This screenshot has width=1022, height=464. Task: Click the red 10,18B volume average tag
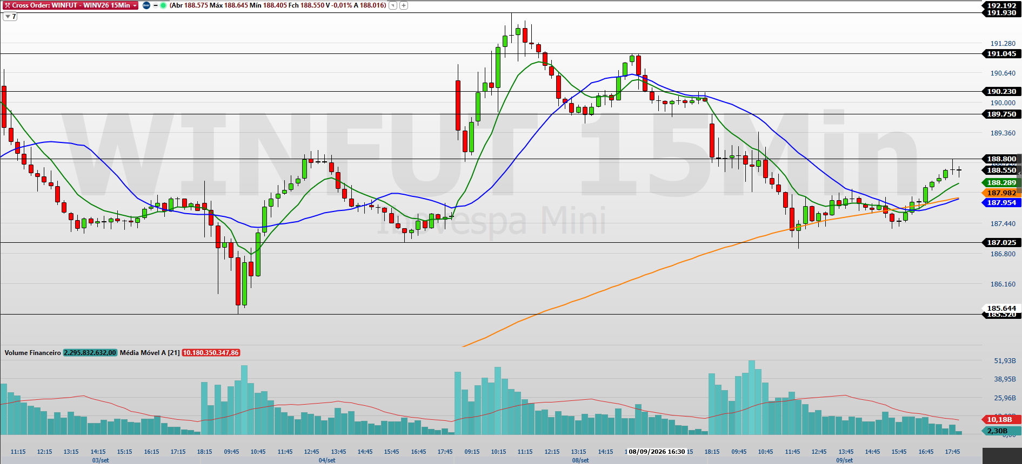[x=1001, y=420]
